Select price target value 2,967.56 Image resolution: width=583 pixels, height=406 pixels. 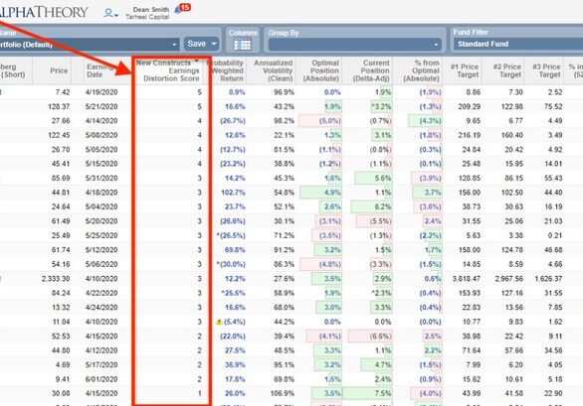pyautogui.click(x=509, y=279)
